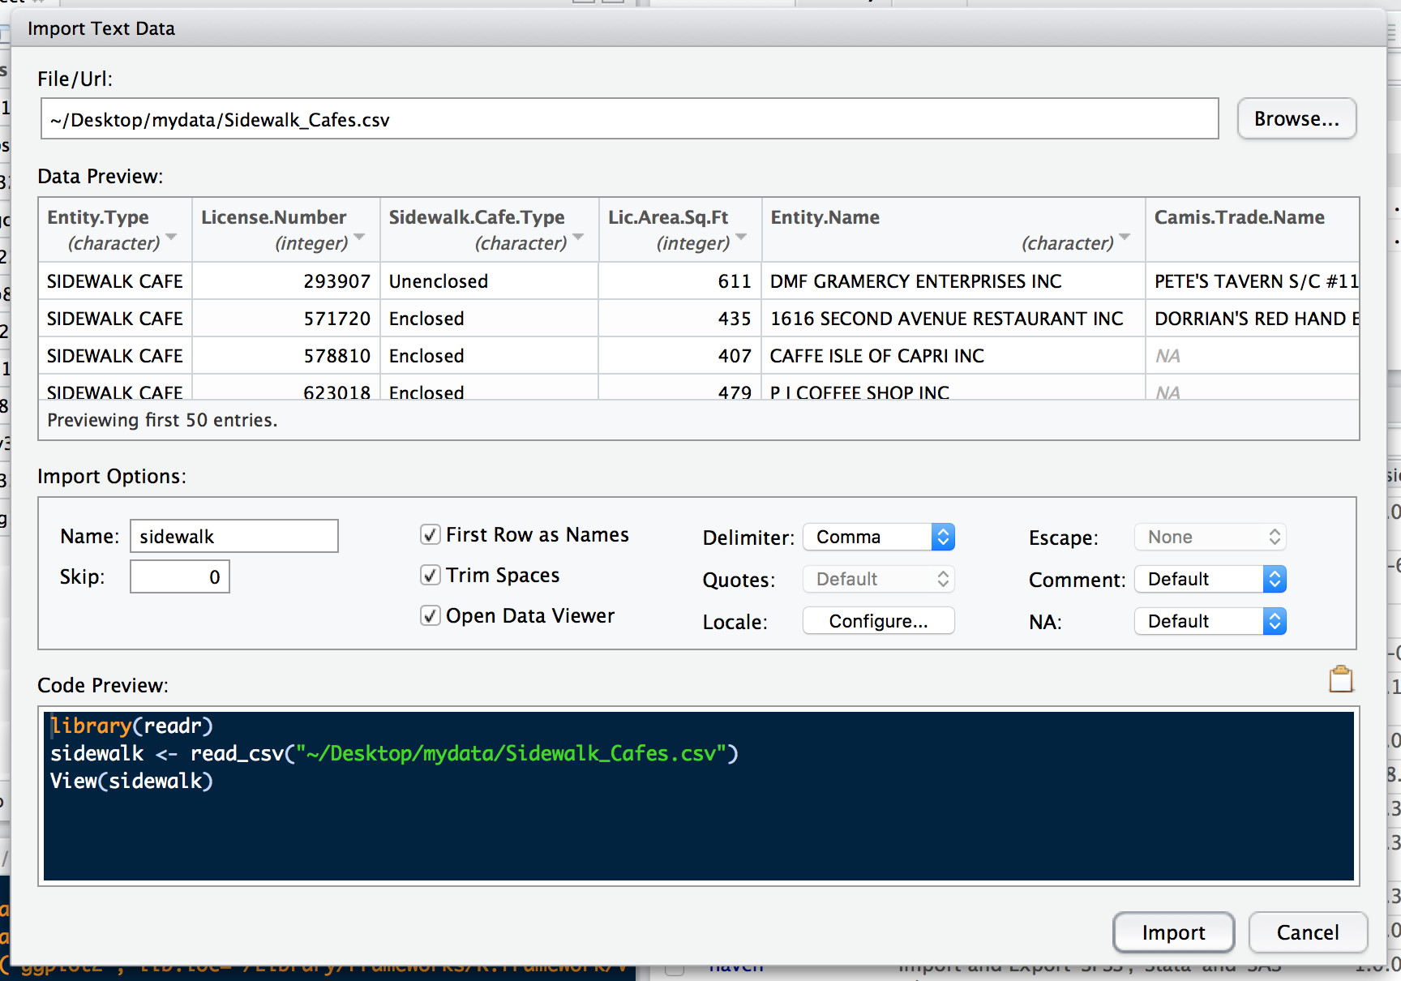The height and width of the screenshot is (981, 1401).
Task: Click the Import Text Data title bar
Action: [x=699, y=28]
